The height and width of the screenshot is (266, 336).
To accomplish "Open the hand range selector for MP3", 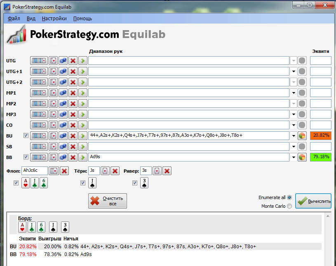I will (x=39, y=114).
